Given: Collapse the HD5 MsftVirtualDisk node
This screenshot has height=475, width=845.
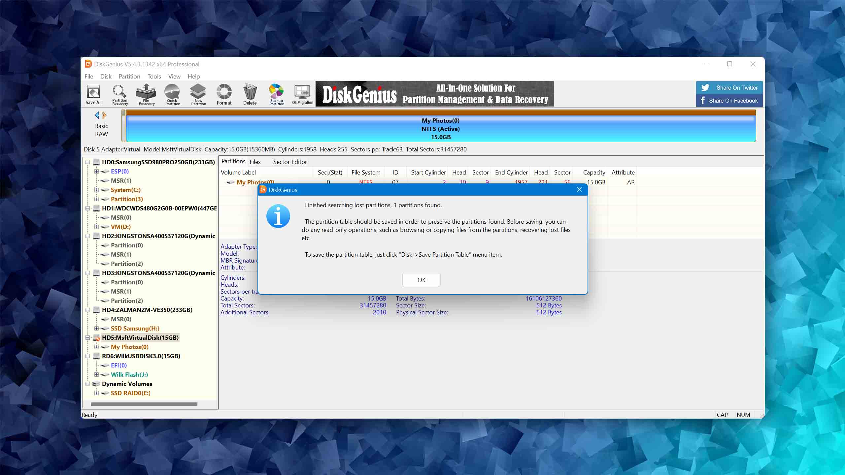Looking at the screenshot, I should 88,337.
